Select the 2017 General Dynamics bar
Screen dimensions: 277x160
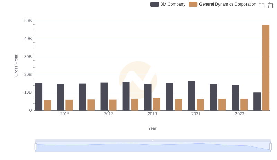113,105
